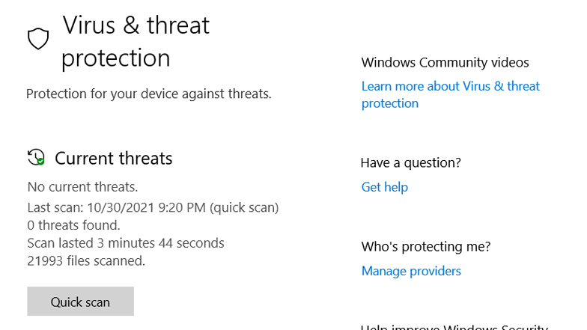The width and height of the screenshot is (587, 330).
Task: Click the 0 threats found line
Action: [73, 225]
